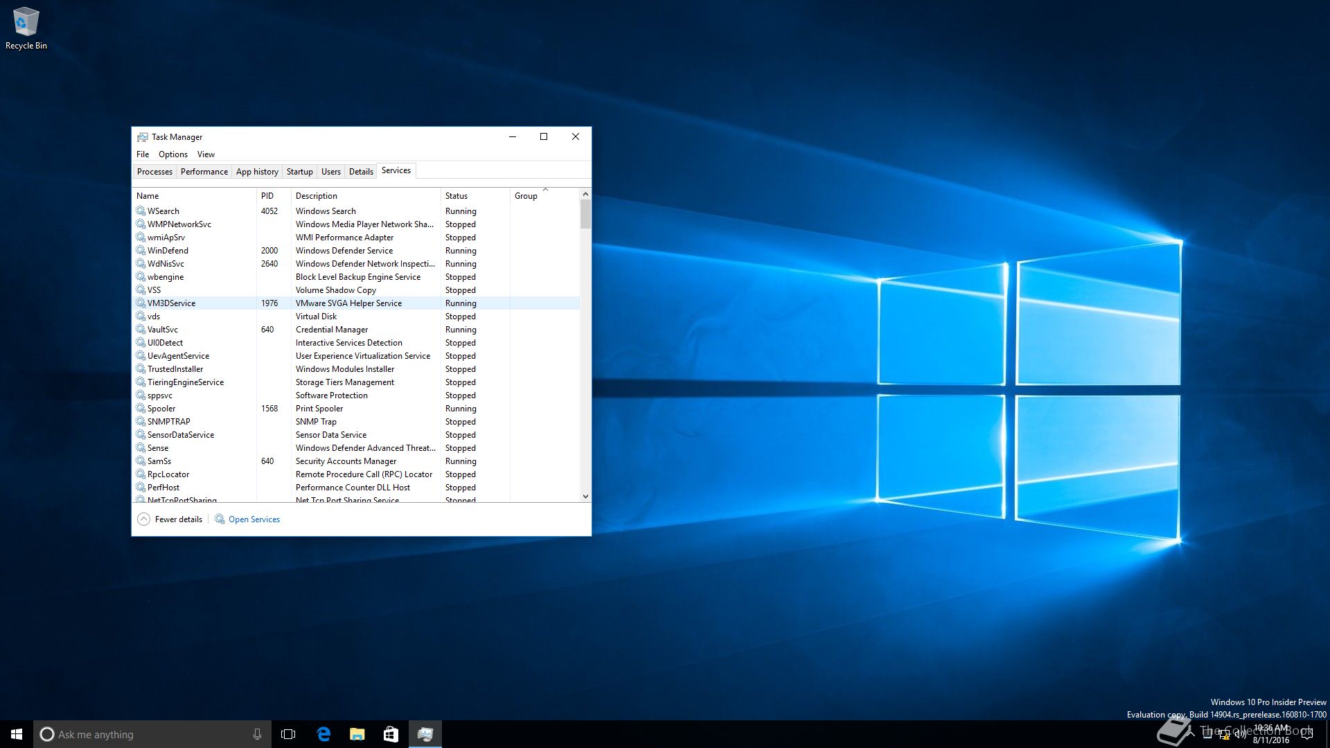
Task: Sort services by PID column
Action: 274,196
